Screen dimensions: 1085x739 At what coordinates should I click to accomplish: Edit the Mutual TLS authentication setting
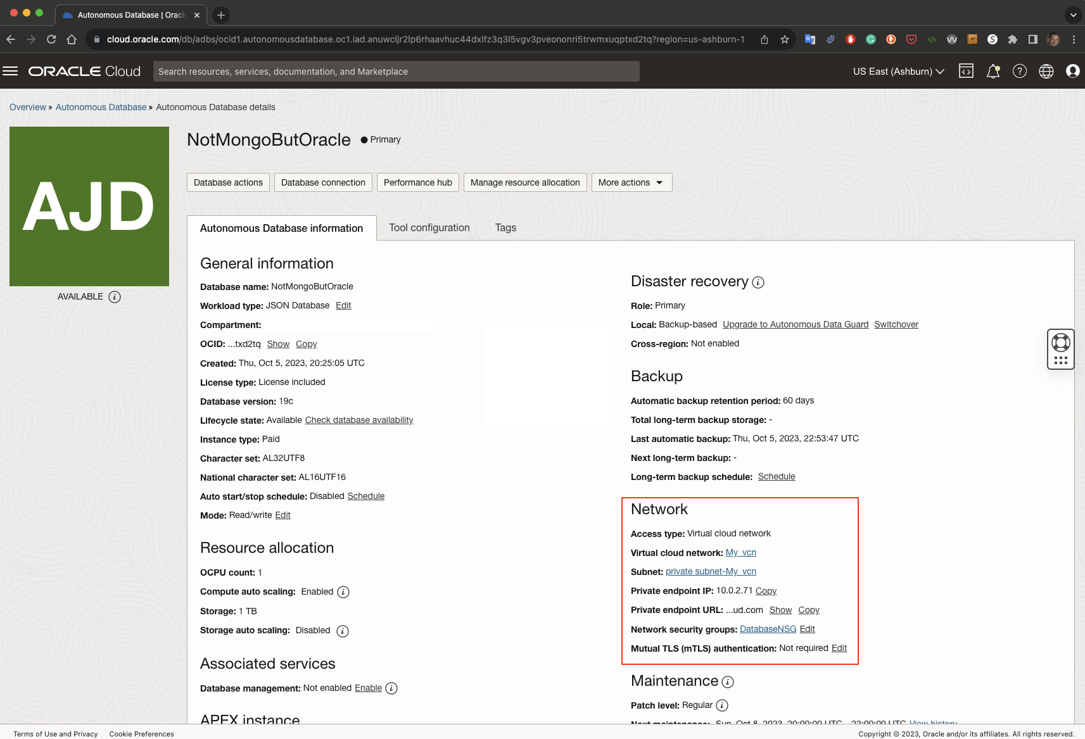tap(839, 648)
